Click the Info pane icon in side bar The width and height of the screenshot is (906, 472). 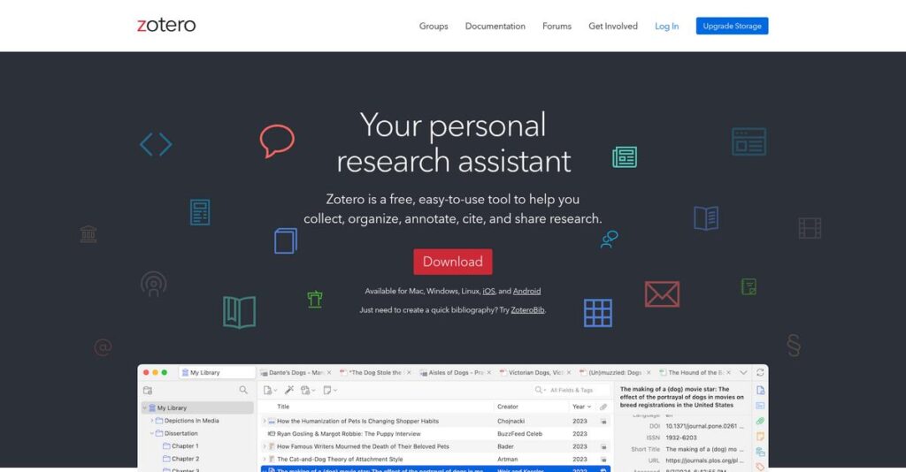(x=760, y=391)
